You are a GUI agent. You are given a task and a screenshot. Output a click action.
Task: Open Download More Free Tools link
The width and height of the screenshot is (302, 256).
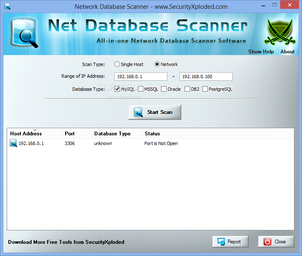tap(66, 242)
